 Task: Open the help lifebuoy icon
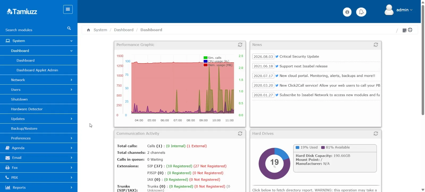[410, 30]
